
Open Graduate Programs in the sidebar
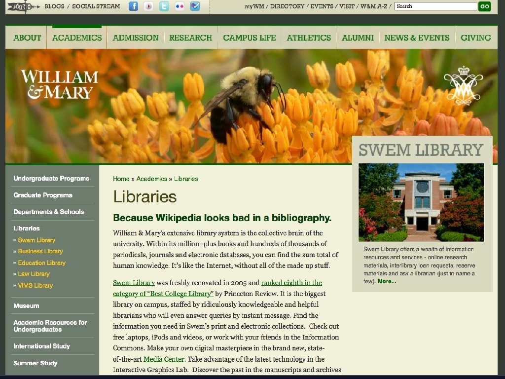click(43, 195)
